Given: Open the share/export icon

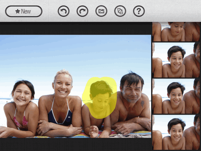Looking at the screenshot, I should pyautogui.click(x=101, y=11).
